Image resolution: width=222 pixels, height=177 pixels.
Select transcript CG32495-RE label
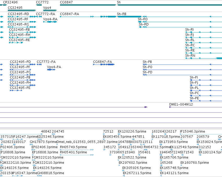pyautogui.click(x=20, y=40)
